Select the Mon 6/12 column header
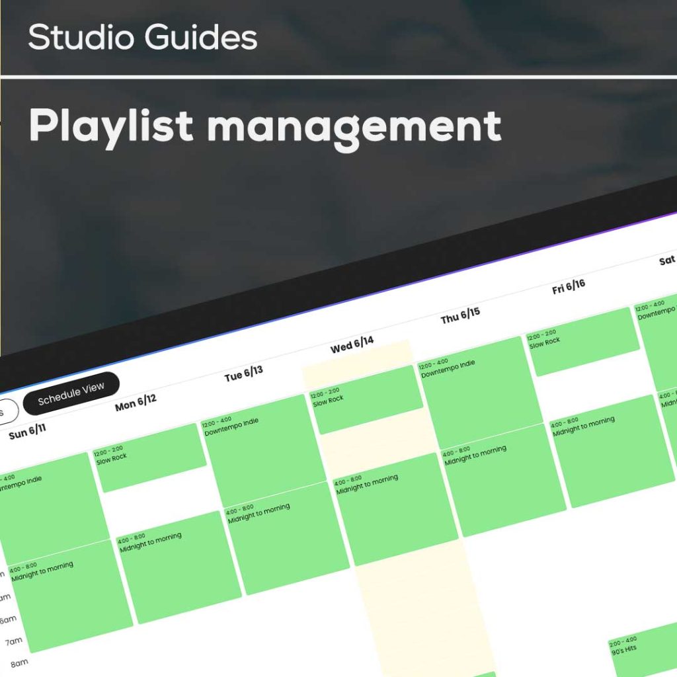The width and height of the screenshot is (677, 677). pyautogui.click(x=134, y=401)
